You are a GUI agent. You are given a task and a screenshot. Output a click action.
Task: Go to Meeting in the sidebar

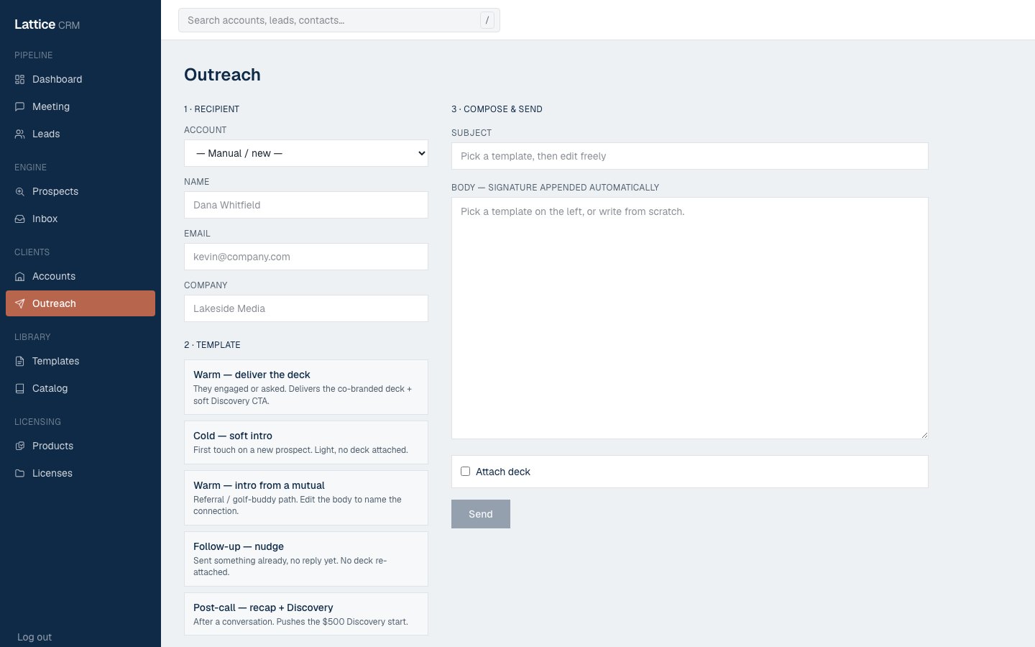pos(80,106)
